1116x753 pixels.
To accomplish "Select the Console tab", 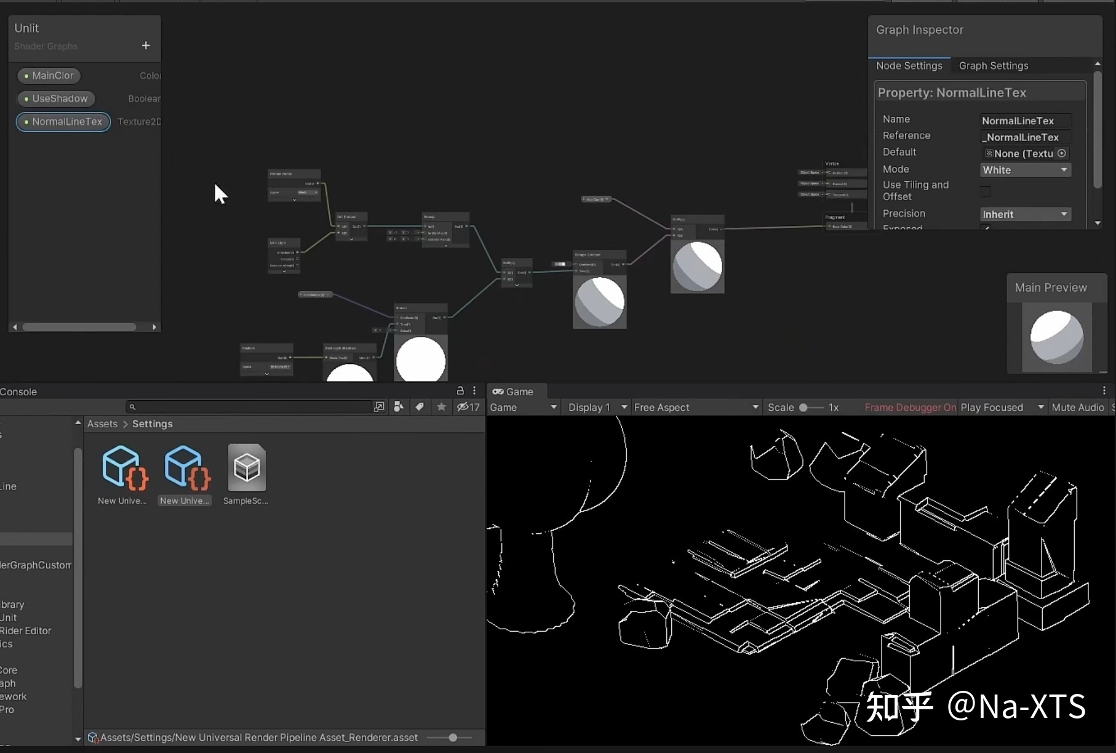I will [18, 392].
